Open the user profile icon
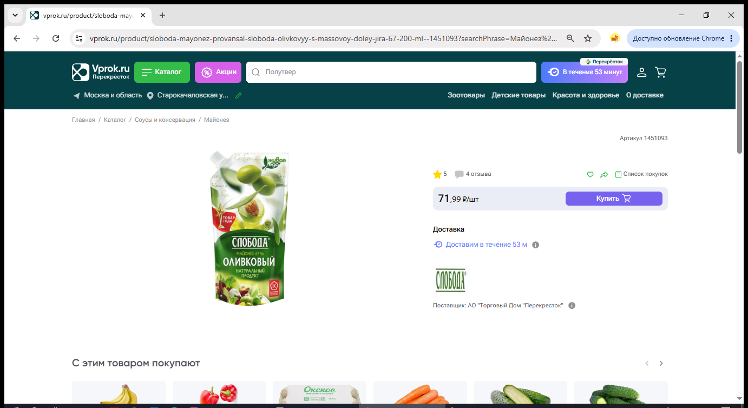 point(641,72)
